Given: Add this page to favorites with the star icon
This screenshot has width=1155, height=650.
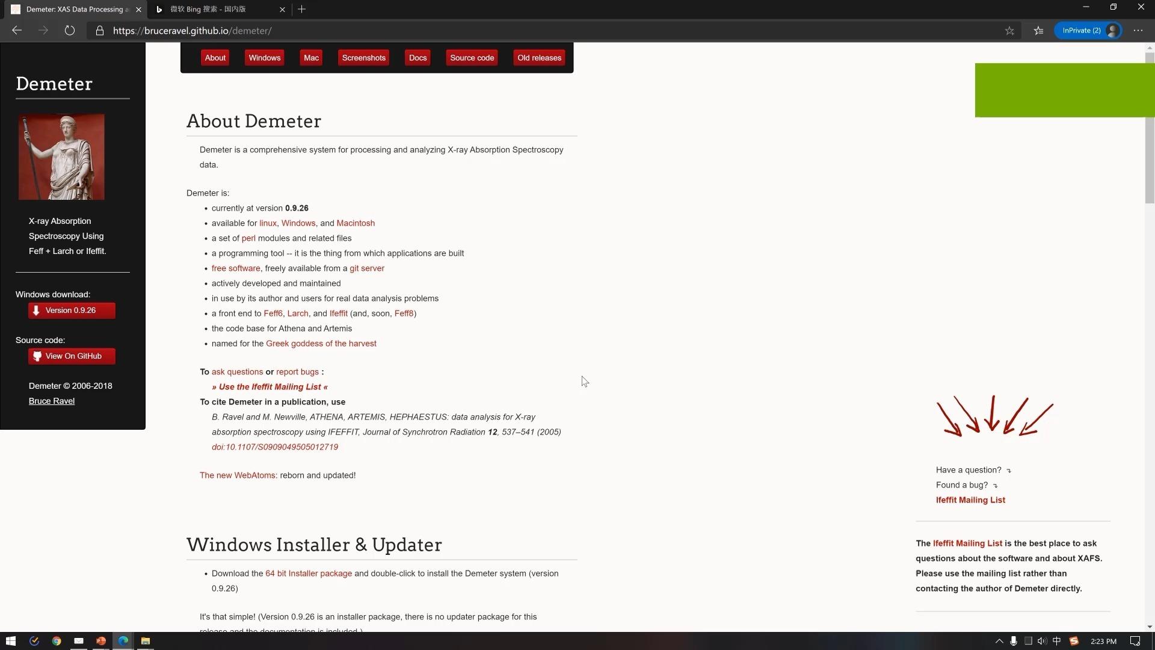Looking at the screenshot, I should coord(1009,31).
